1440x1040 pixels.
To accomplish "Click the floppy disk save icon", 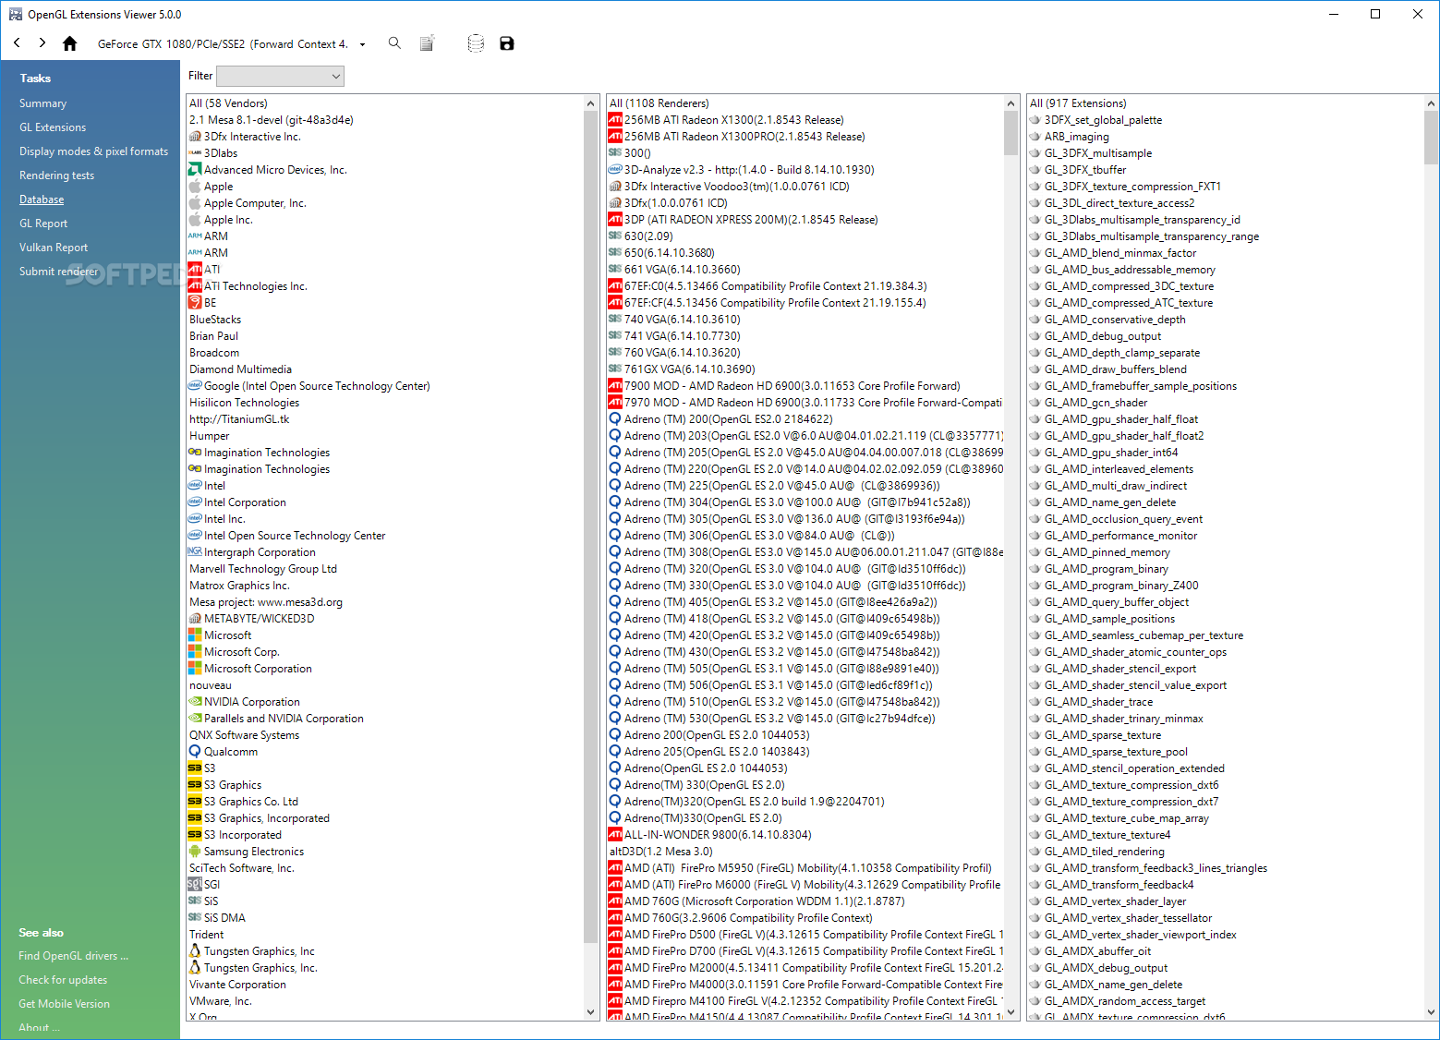I will click(x=506, y=43).
